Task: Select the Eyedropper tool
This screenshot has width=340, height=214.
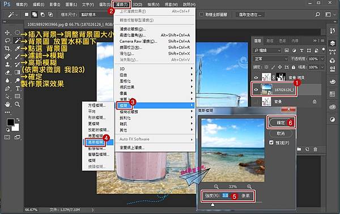Action: tap(18, 48)
